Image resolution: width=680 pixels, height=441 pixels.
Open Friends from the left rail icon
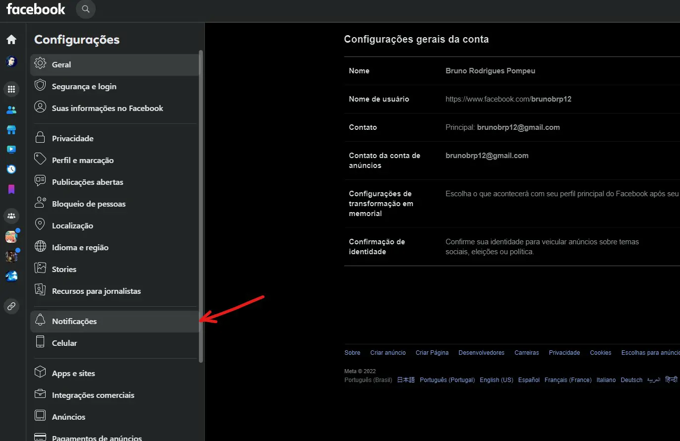[11, 110]
